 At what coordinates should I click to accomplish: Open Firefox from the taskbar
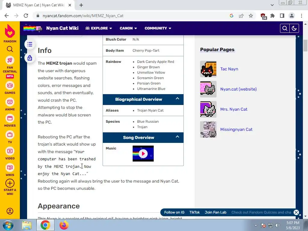(x=64, y=225)
